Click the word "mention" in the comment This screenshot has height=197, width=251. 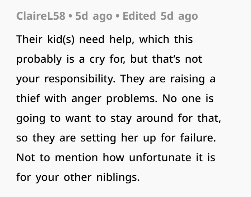point(76,157)
